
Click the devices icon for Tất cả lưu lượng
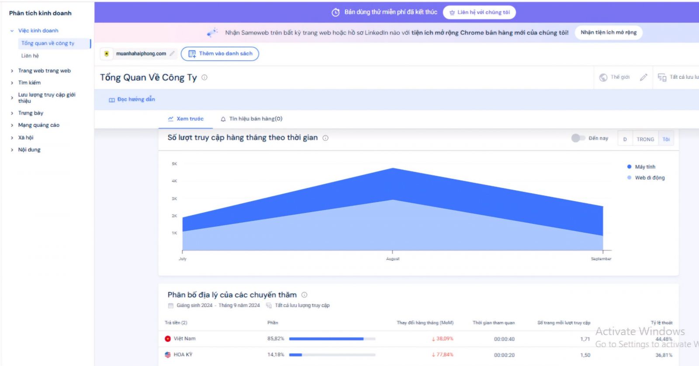point(662,77)
